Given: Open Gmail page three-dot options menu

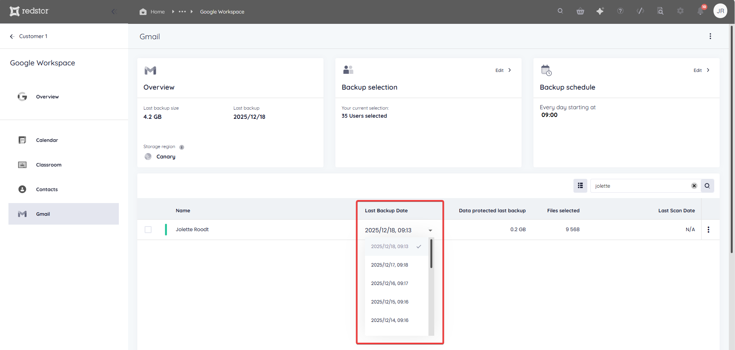Looking at the screenshot, I should point(710,36).
